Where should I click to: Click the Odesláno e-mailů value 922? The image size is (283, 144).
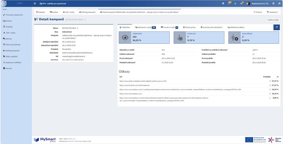[163, 50]
